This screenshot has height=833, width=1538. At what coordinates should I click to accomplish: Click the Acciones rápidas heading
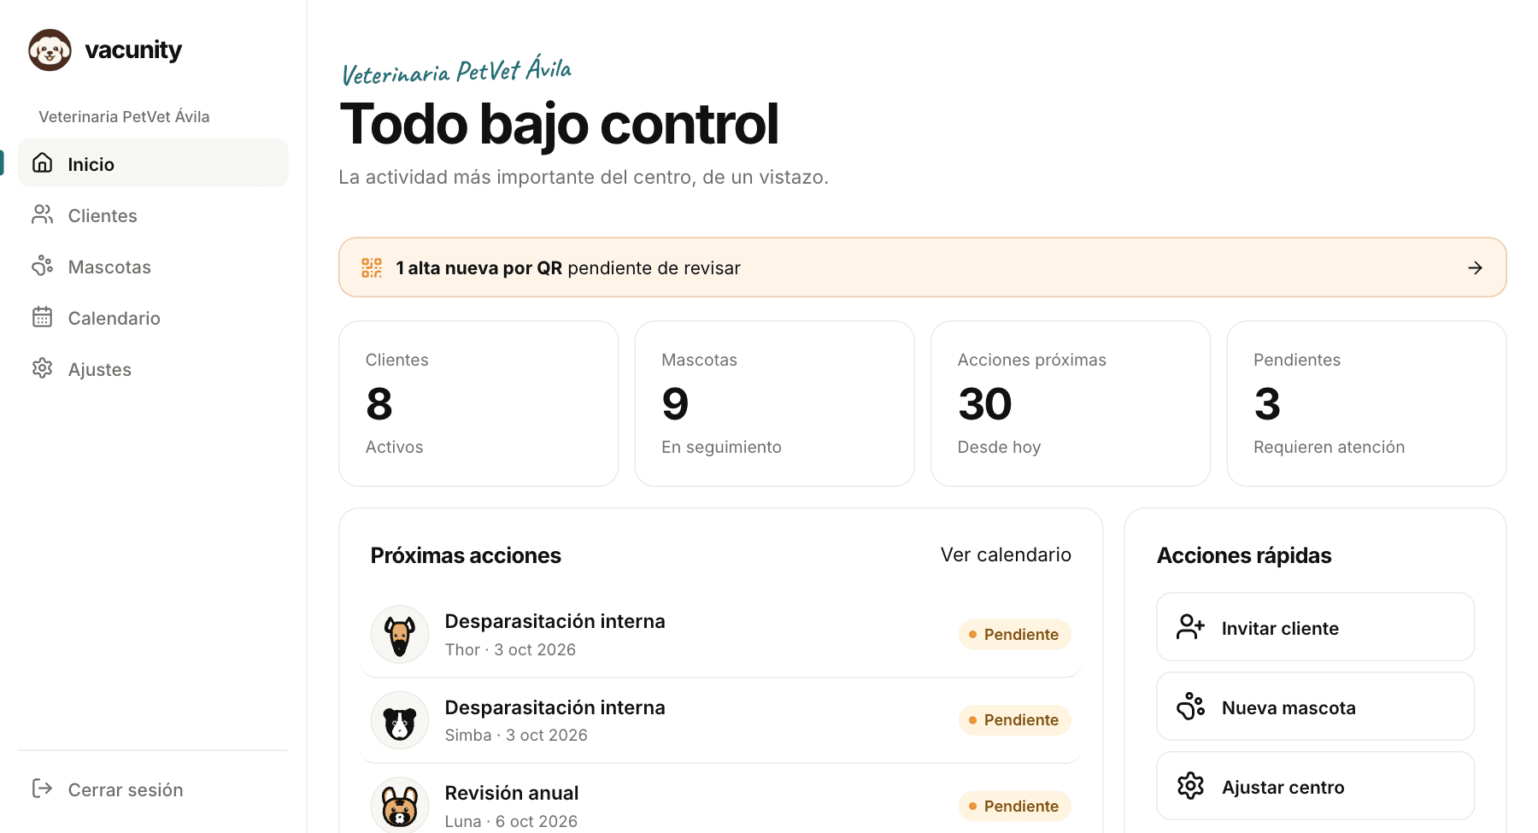click(1244, 555)
